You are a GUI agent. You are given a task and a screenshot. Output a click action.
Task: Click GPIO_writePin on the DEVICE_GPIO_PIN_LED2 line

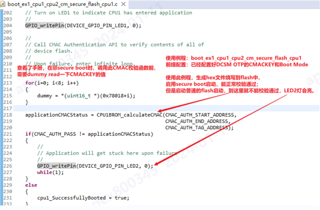click(x=56, y=166)
